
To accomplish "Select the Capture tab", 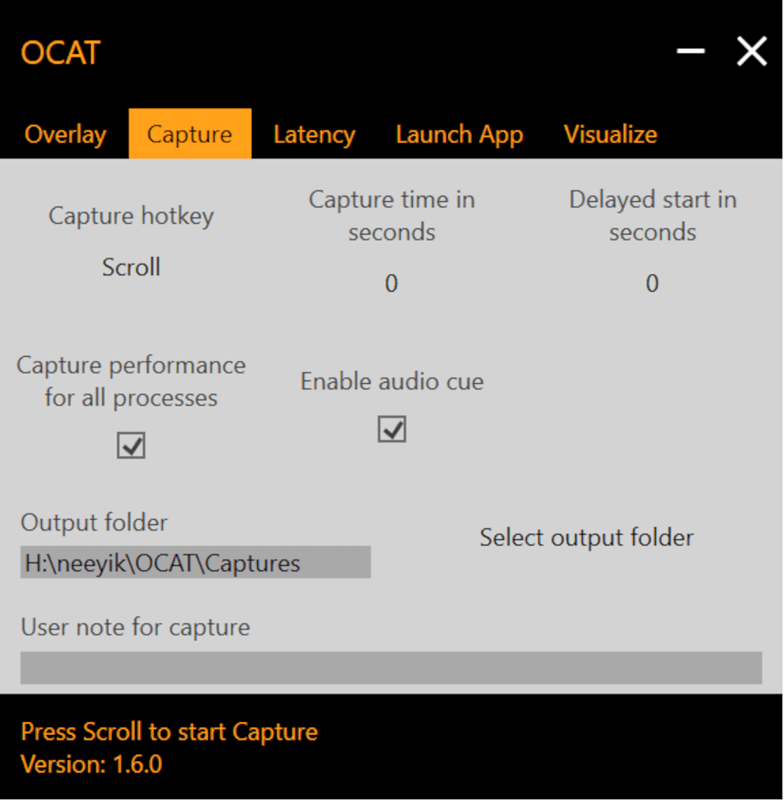I will (x=190, y=135).
